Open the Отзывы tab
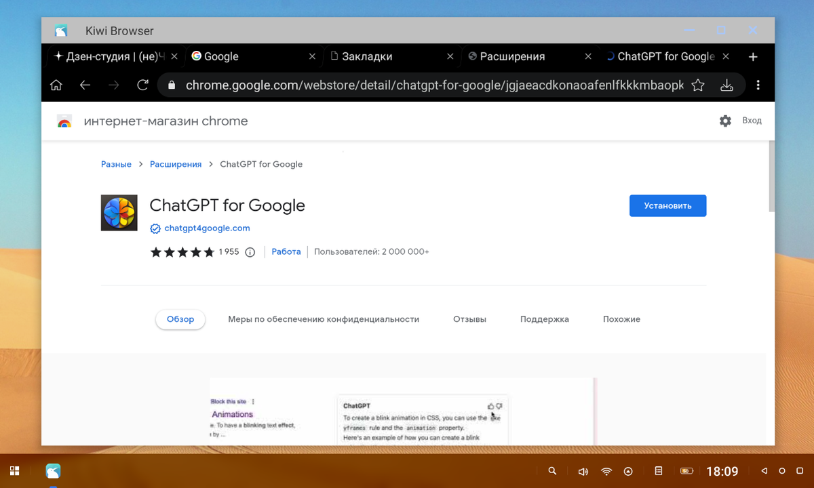This screenshot has height=488, width=814. (x=469, y=319)
